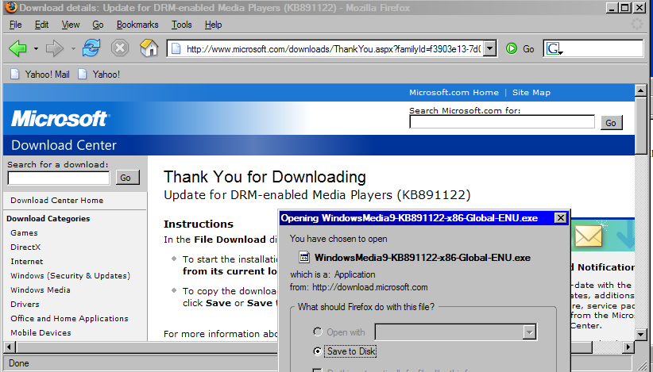
Task: Expand the address bar URL history dropdown
Action: click(490, 48)
